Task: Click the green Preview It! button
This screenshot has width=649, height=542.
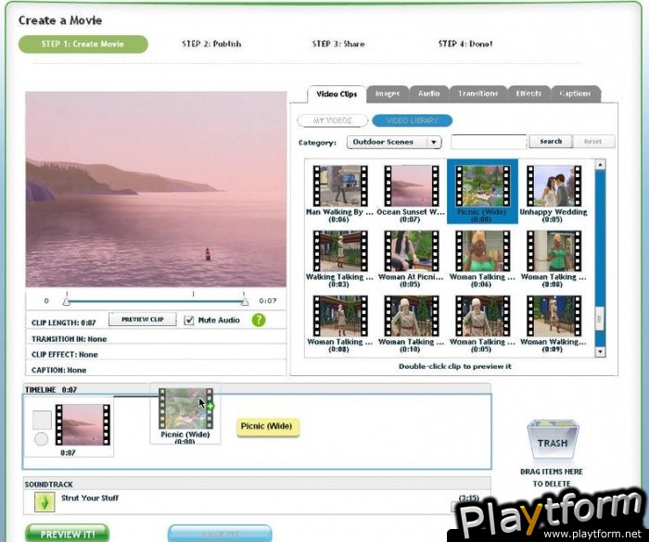Action: point(67,534)
